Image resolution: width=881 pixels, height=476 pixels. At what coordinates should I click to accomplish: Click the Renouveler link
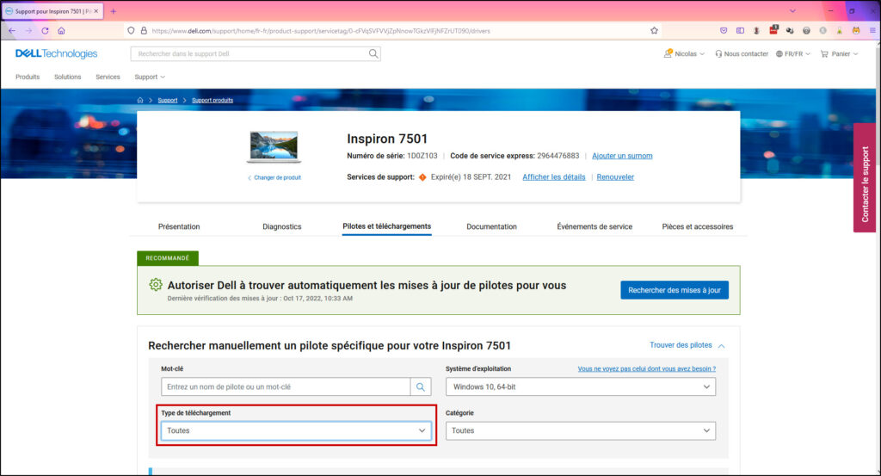point(615,177)
